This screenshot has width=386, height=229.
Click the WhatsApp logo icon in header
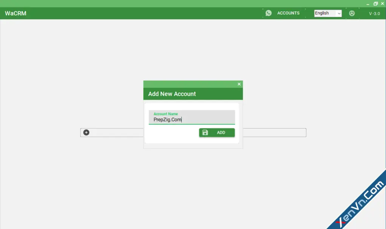pos(268,13)
